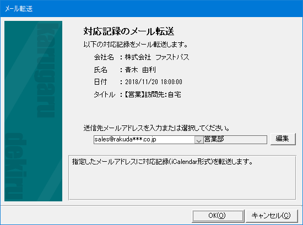Click the 氏名 label

pos(100,70)
